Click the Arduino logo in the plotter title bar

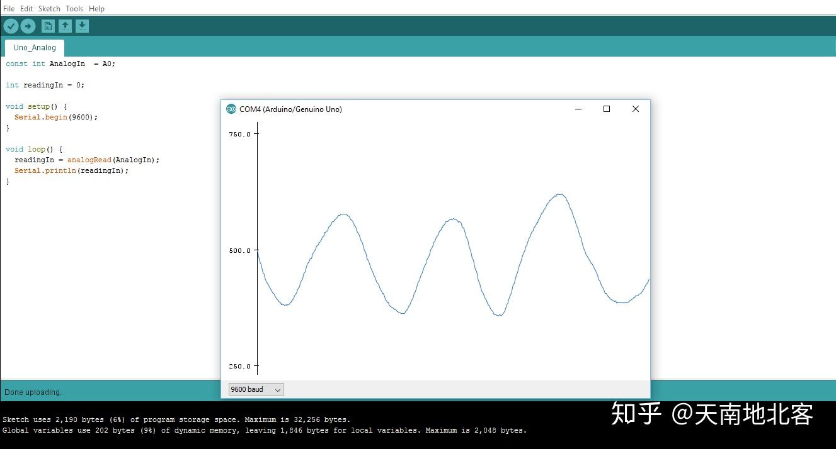pos(231,109)
